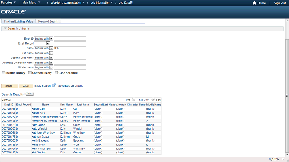Click the Clear button
Image resolution: width=289 pixels, height=162 pixels.
pos(26,86)
